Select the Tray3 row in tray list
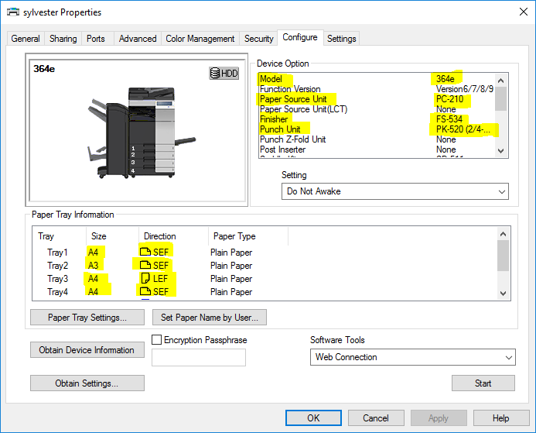This screenshot has width=536, height=433. tap(265, 279)
